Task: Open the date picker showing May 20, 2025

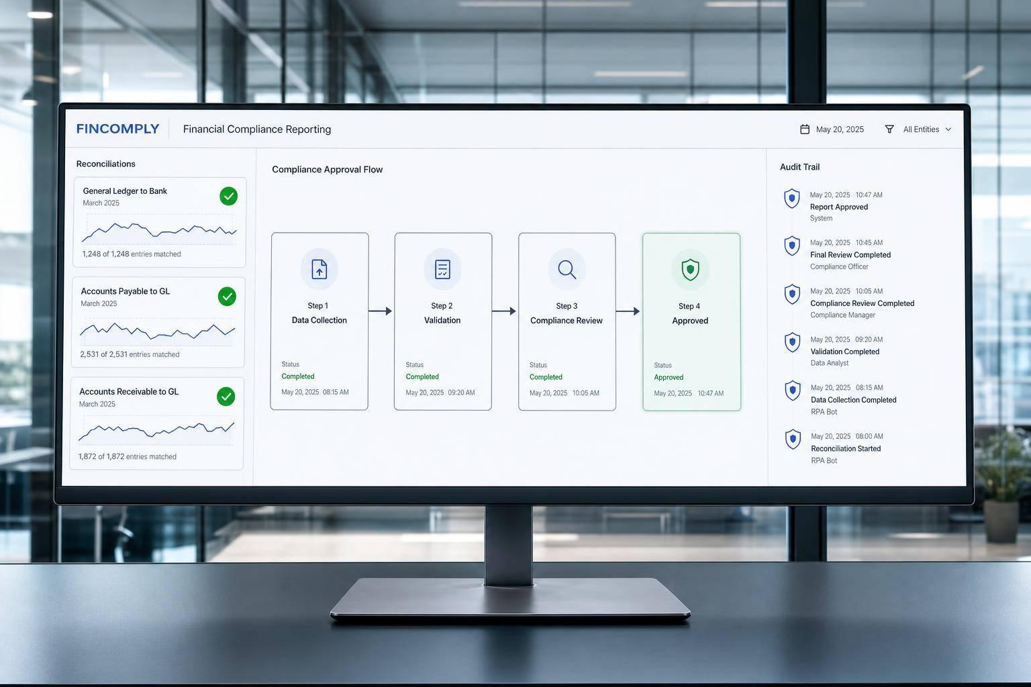Action: pyautogui.click(x=832, y=129)
